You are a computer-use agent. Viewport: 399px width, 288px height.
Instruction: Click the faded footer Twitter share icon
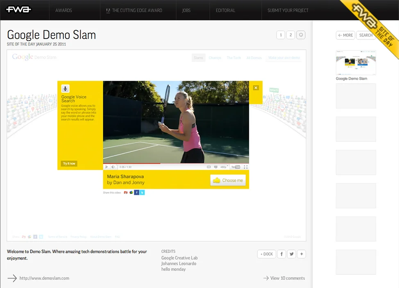pyautogui.click(x=41, y=237)
